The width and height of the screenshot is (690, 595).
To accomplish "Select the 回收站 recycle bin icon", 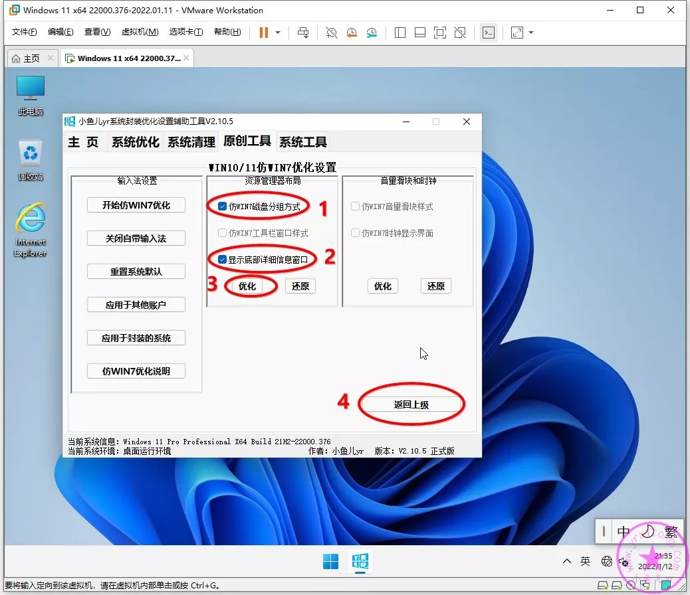I will (31, 161).
